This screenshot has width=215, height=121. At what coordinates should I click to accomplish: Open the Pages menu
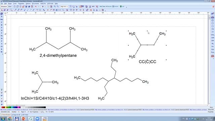point(10,4)
